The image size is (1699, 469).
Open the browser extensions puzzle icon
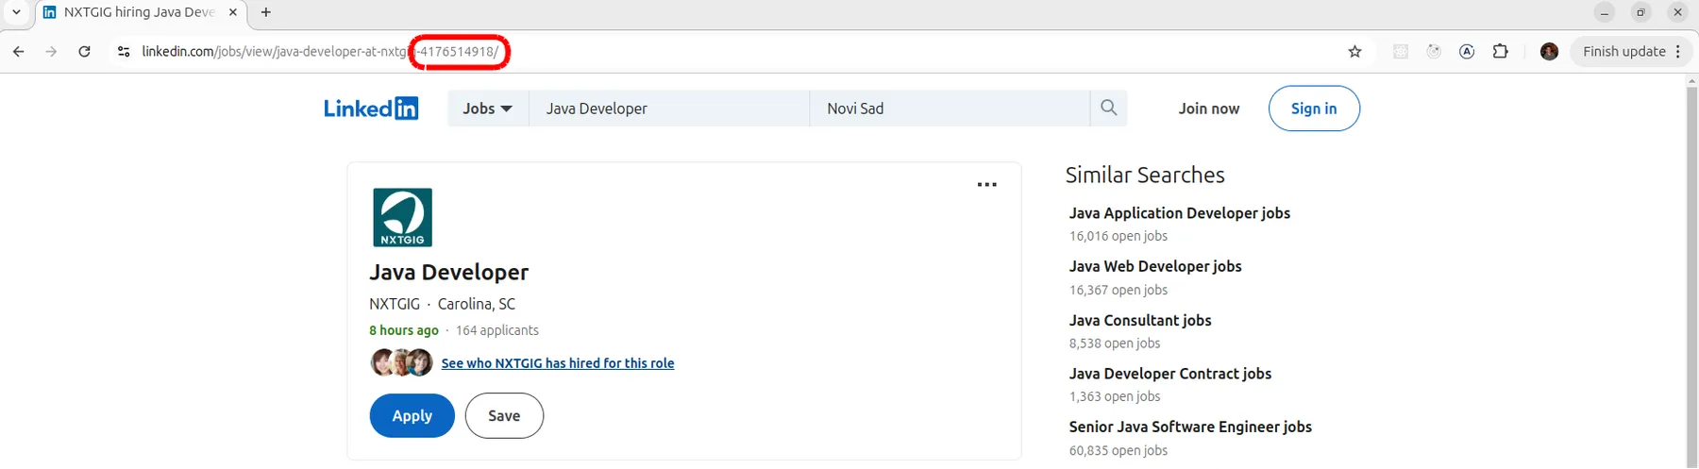click(1500, 52)
